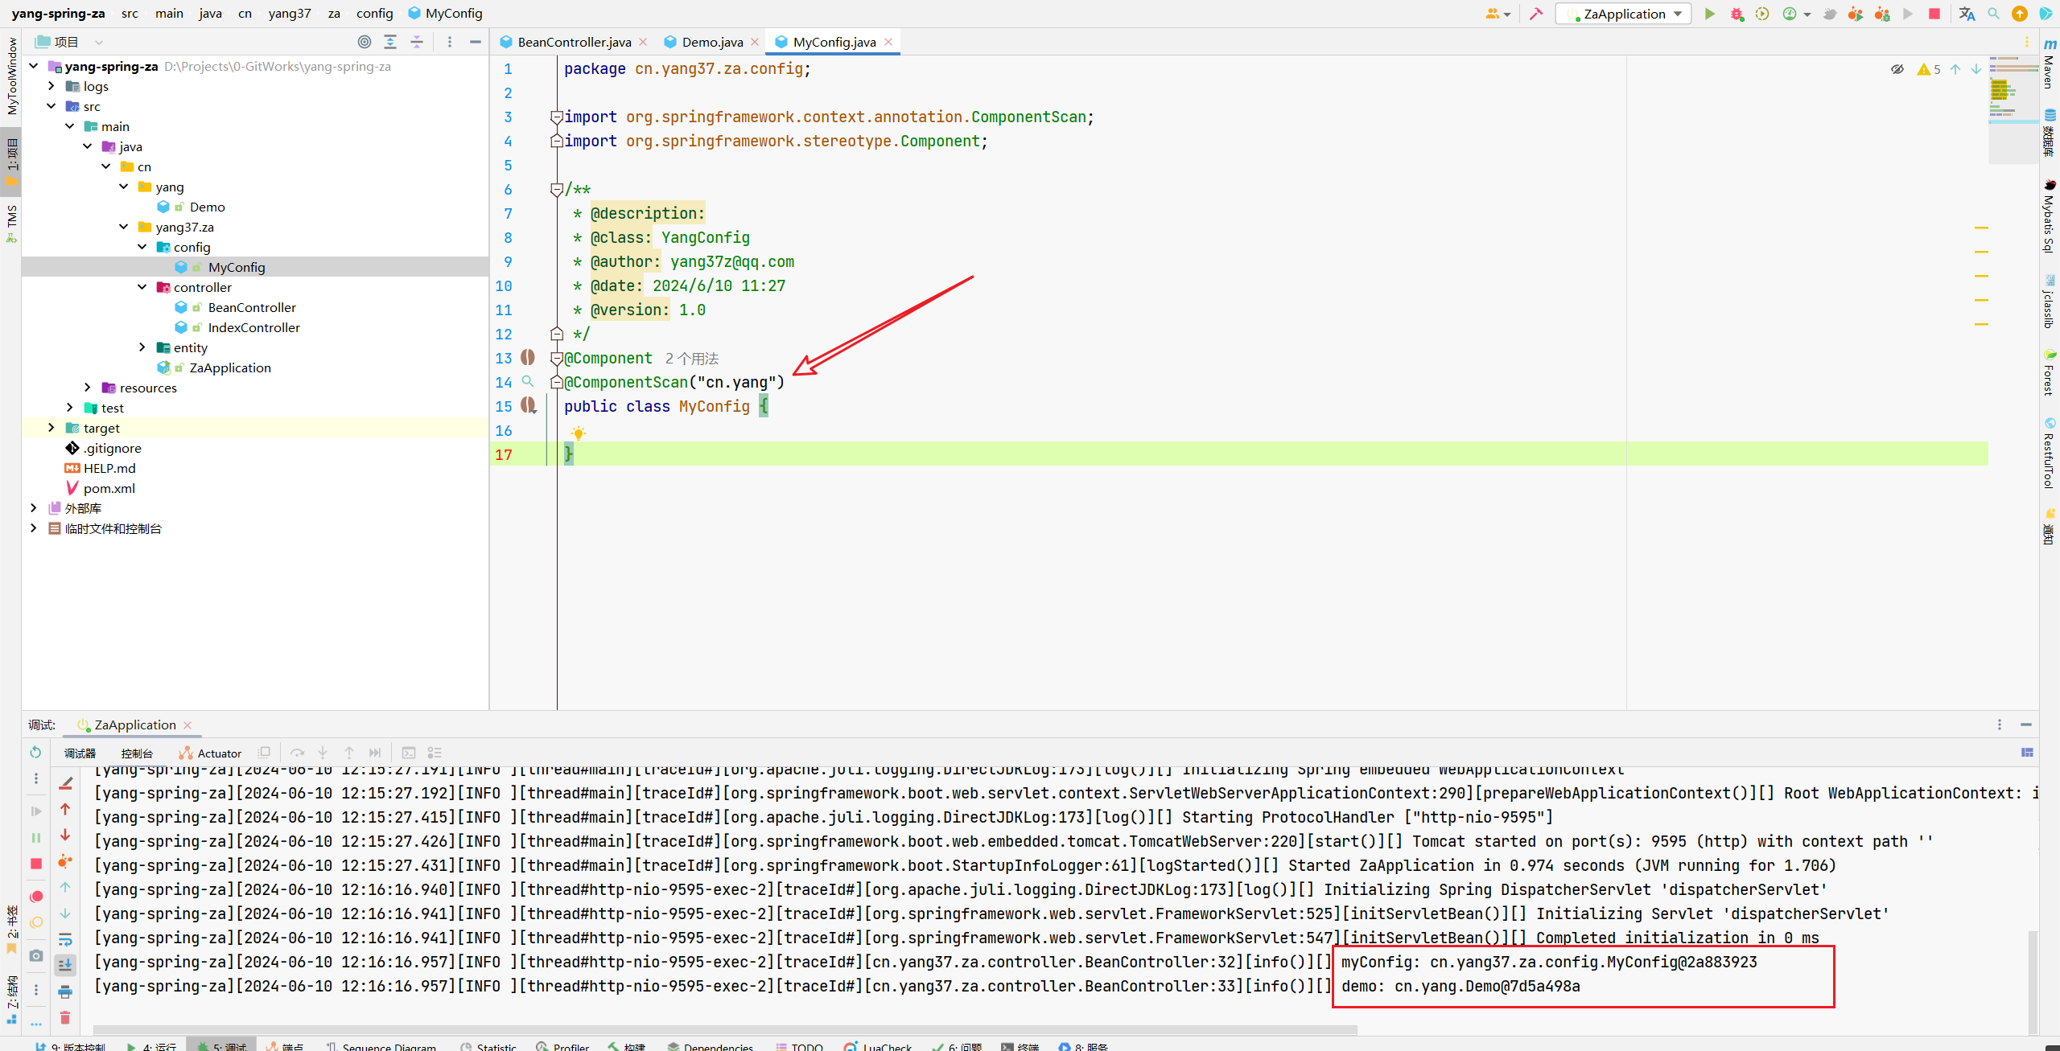Open pom.xml in project tree
The width and height of the screenshot is (2060, 1051).
click(109, 488)
